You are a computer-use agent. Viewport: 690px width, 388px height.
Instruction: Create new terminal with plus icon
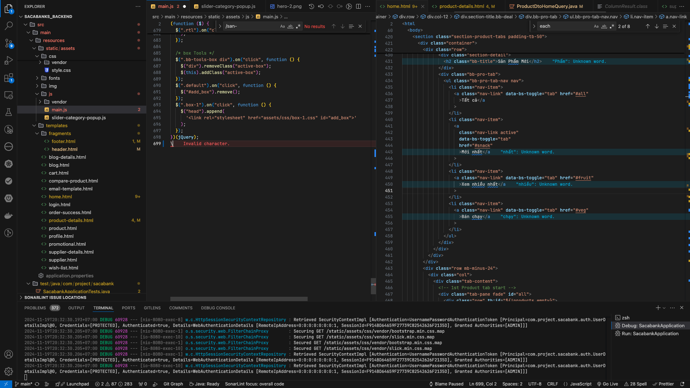pos(658,308)
